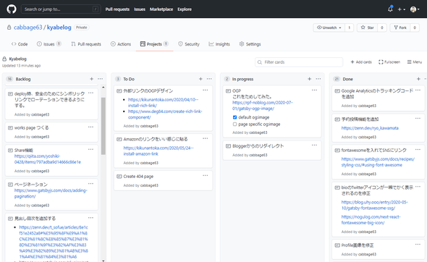This screenshot has width=427, height=262.
Task: Open options for works page card
Action: [90, 127]
